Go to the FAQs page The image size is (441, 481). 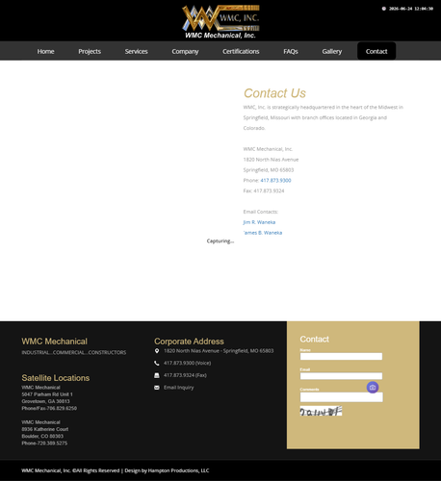[x=291, y=51]
